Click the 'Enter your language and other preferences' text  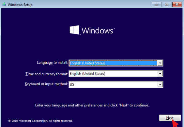click(92, 105)
